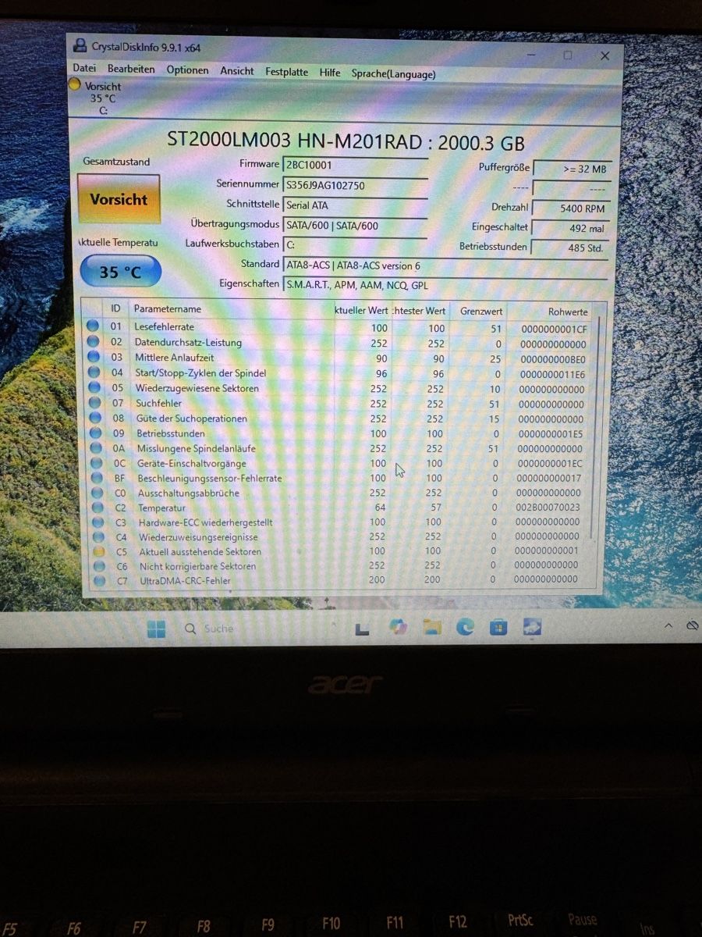The width and height of the screenshot is (702, 937).
Task: Click the blue status icon for Lesefehlerrate
Action: point(93,326)
